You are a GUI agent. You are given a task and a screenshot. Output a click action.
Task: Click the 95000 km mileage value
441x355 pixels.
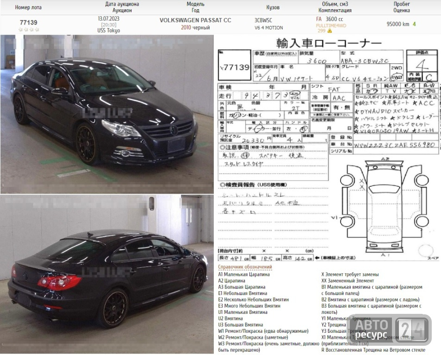coord(398,24)
